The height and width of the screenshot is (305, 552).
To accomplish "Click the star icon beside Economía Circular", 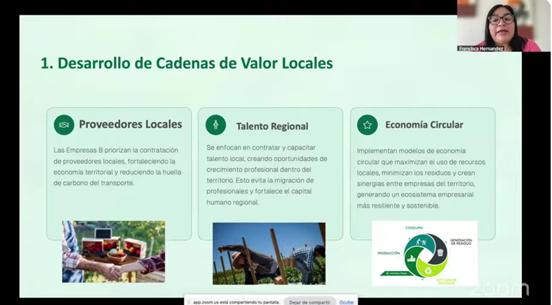I will click(367, 125).
